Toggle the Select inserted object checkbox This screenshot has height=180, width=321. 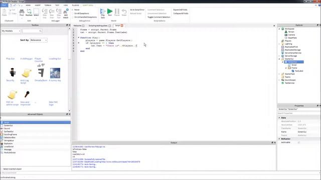tap(2, 169)
